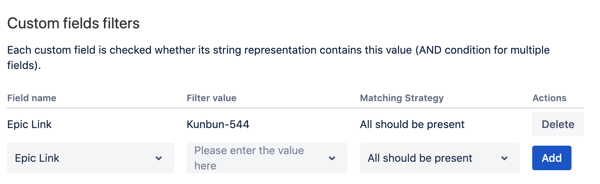Click the 'Filter value' column header
Screen dimensions: 600x184
(x=211, y=98)
